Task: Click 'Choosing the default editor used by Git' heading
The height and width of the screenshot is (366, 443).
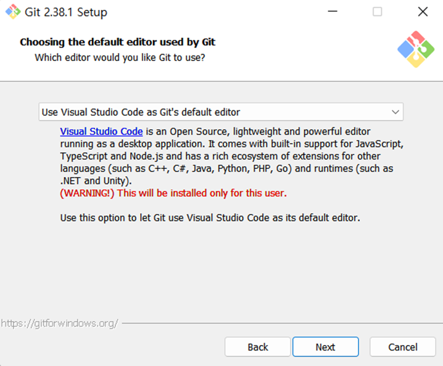Action: click(x=117, y=42)
